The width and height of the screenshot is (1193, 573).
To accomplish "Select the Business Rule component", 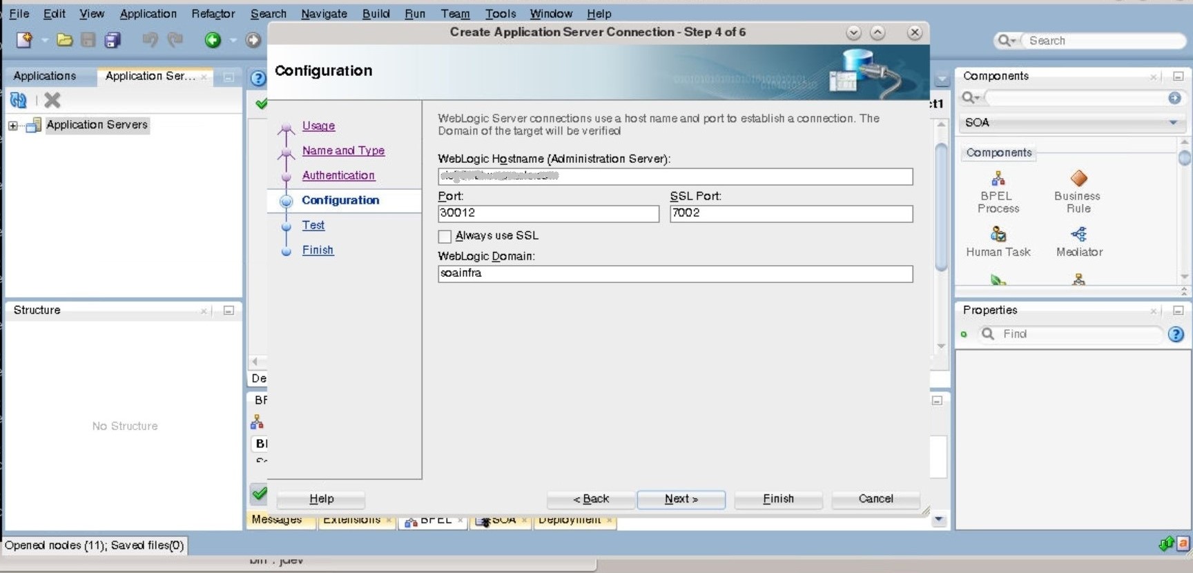I will (1078, 193).
